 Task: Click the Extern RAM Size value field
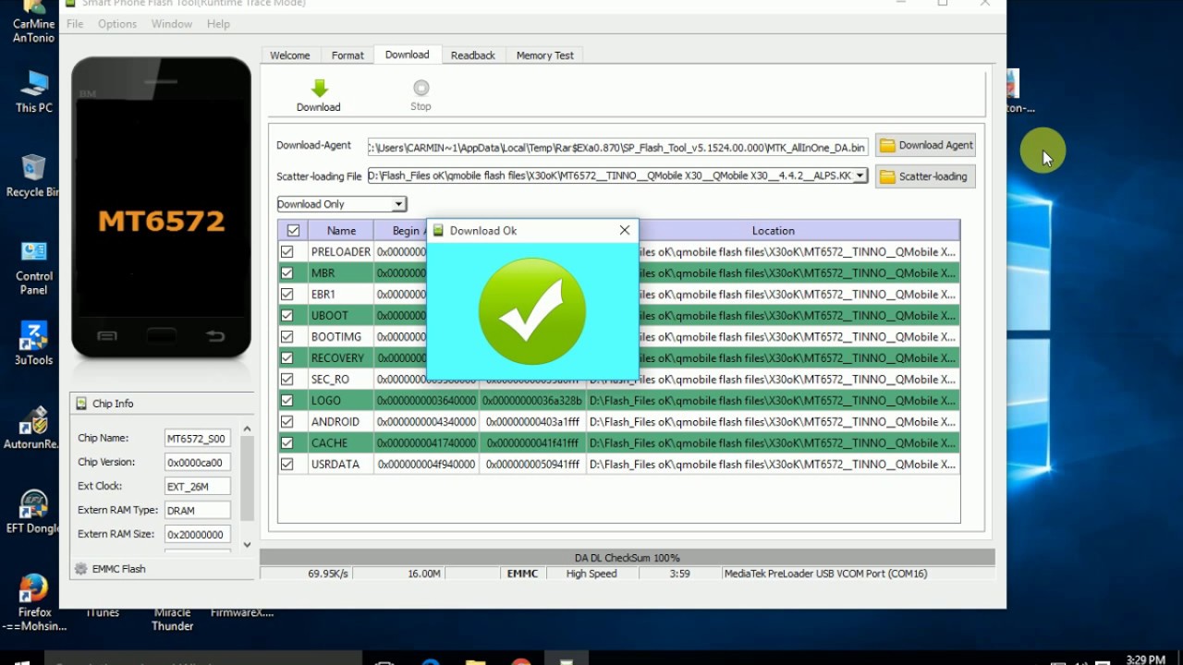197,534
